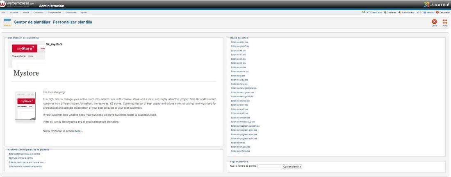Click the webempresa.com logo

17,4
